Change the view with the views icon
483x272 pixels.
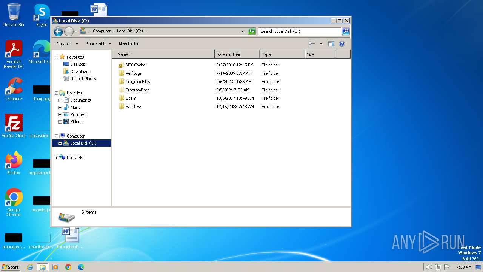[312, 44]
